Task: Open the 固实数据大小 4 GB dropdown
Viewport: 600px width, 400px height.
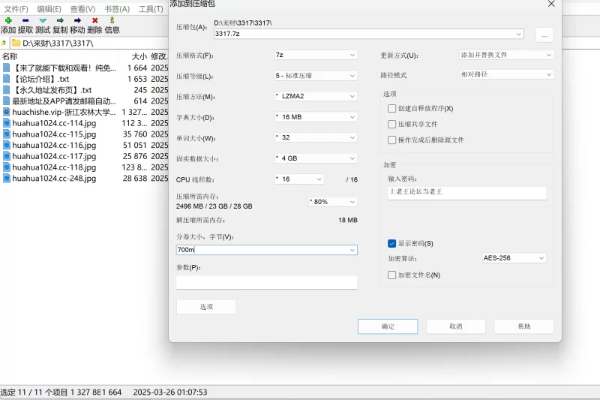Action: [x=316, y=158]
